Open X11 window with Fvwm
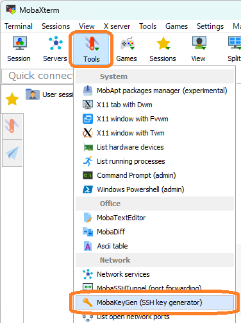Viewport: 241px width, 323px height. pyautogui.click(x=154, y=119)
